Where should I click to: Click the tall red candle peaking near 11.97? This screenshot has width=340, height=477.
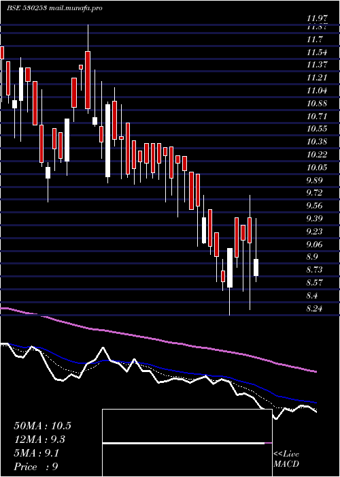point(88,80)
